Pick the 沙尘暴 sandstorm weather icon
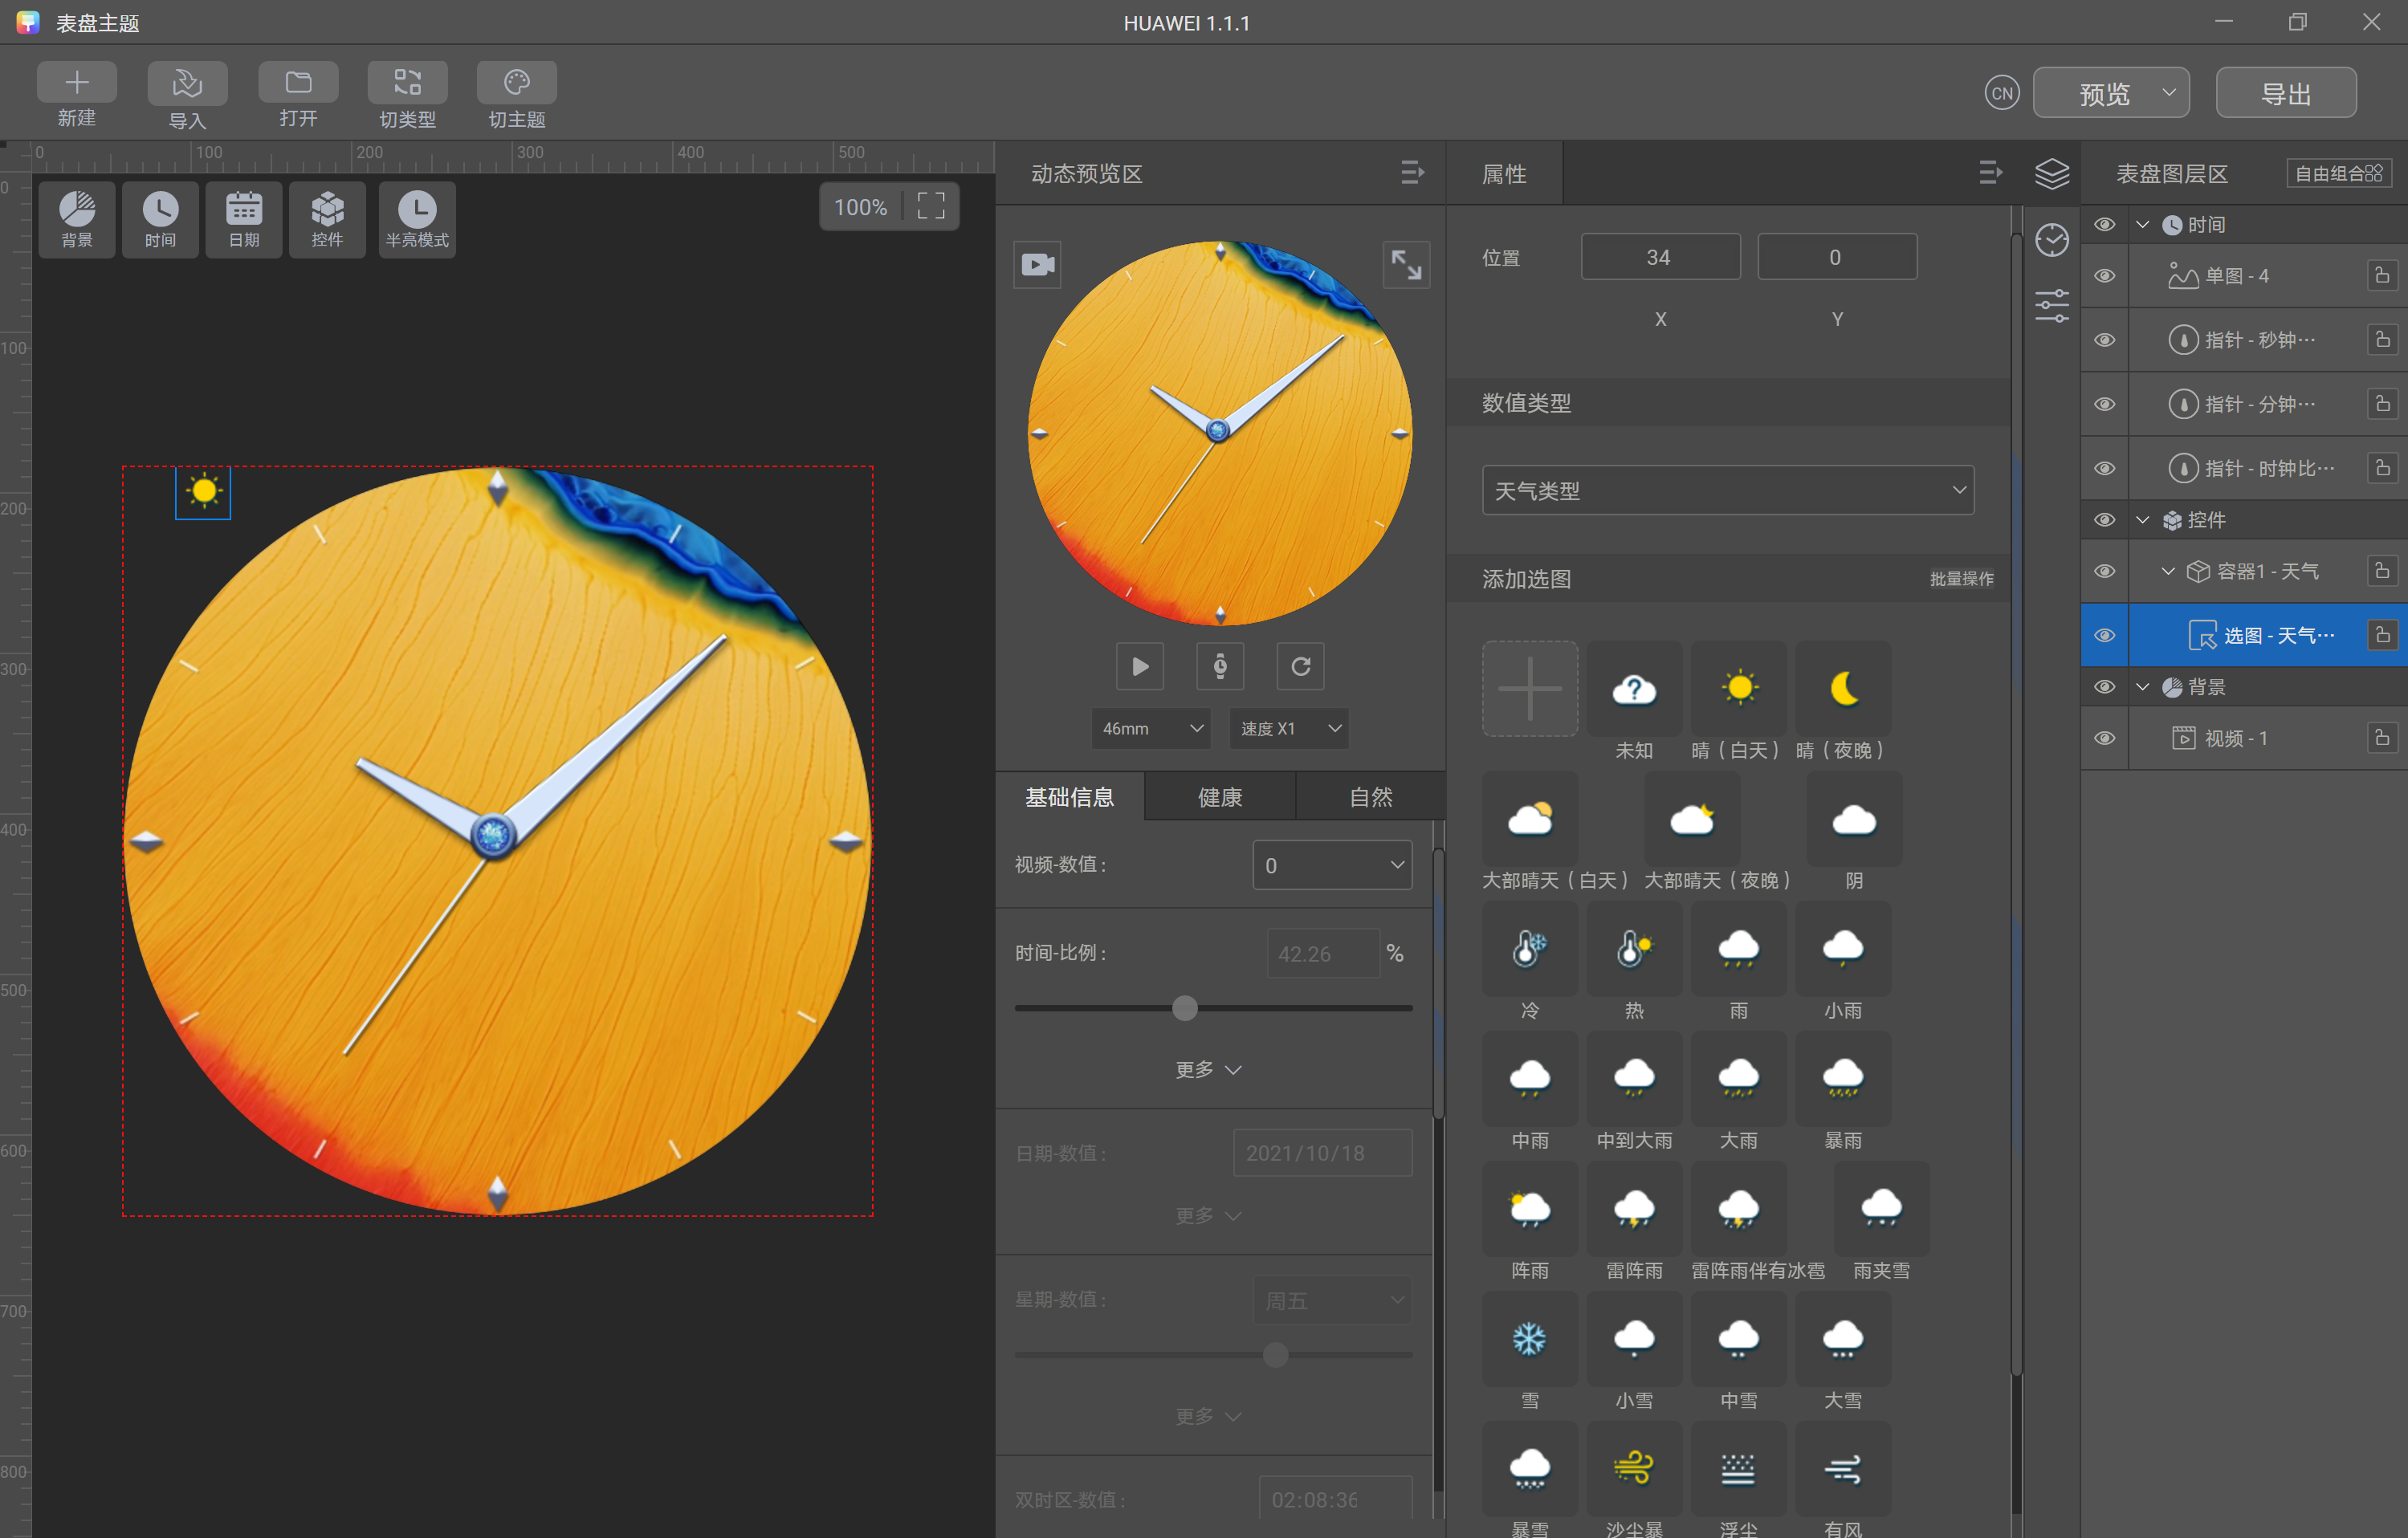The height and width of the screenshot is (1538, 2408). coord(1634,1469)
